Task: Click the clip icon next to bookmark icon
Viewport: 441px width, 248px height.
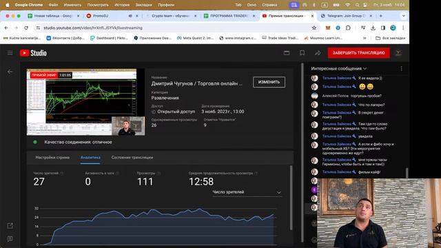Action: click(287, 53)
